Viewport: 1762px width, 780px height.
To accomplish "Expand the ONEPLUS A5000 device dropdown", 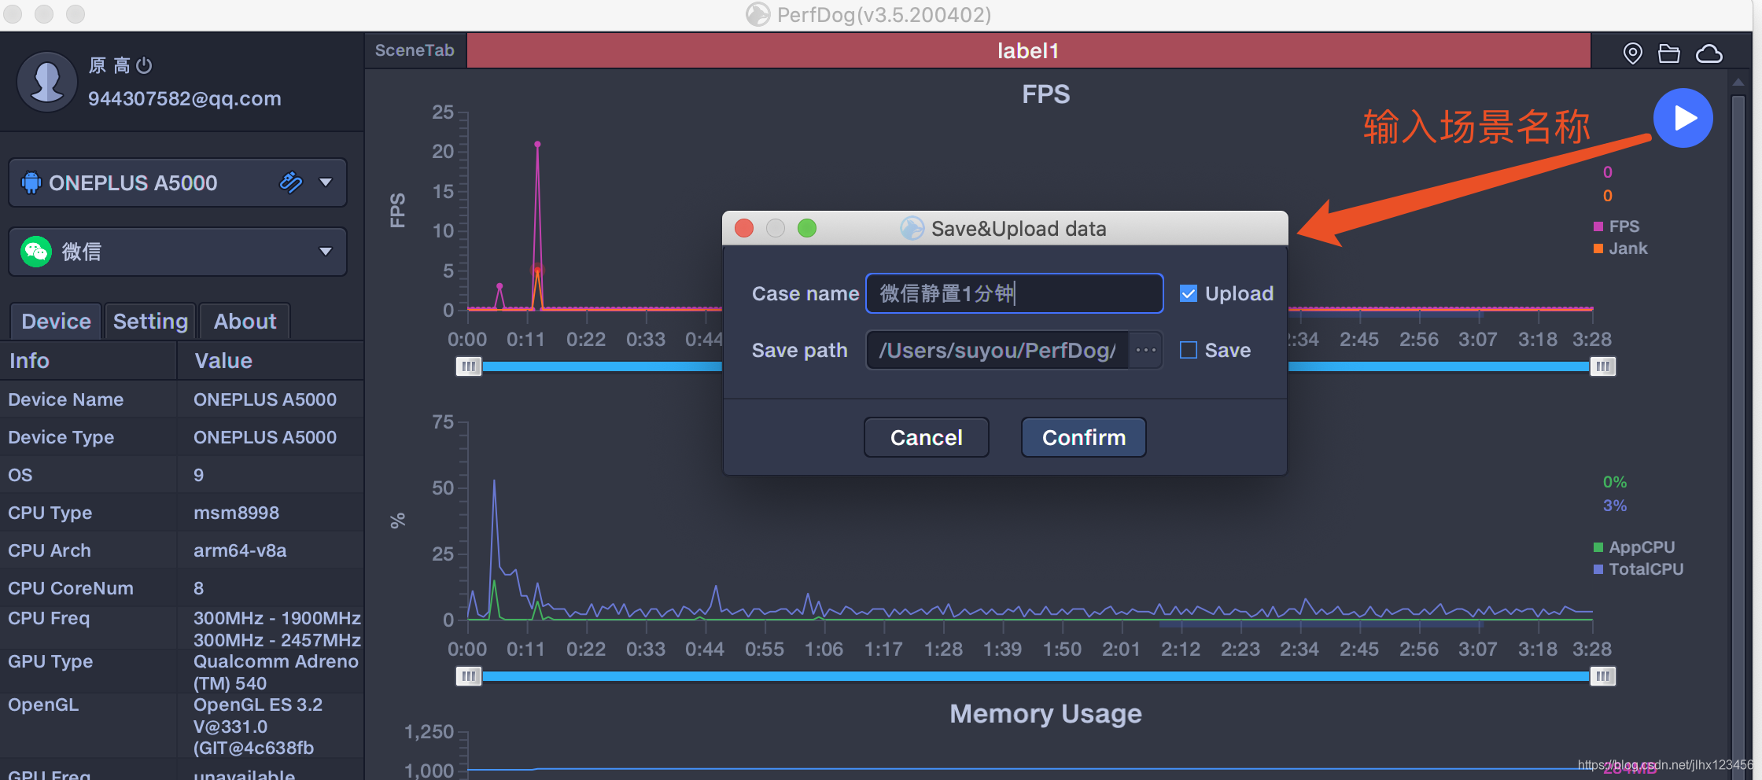I will (x=326, y=182).
